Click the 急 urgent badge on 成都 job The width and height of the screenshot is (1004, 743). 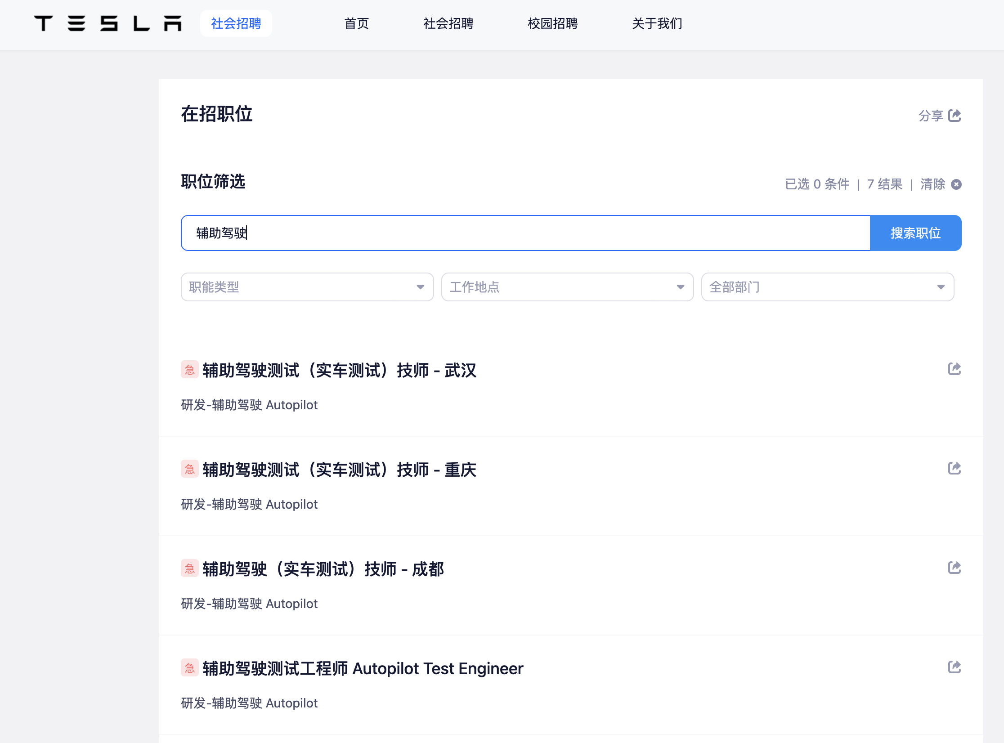click(189, 568)
